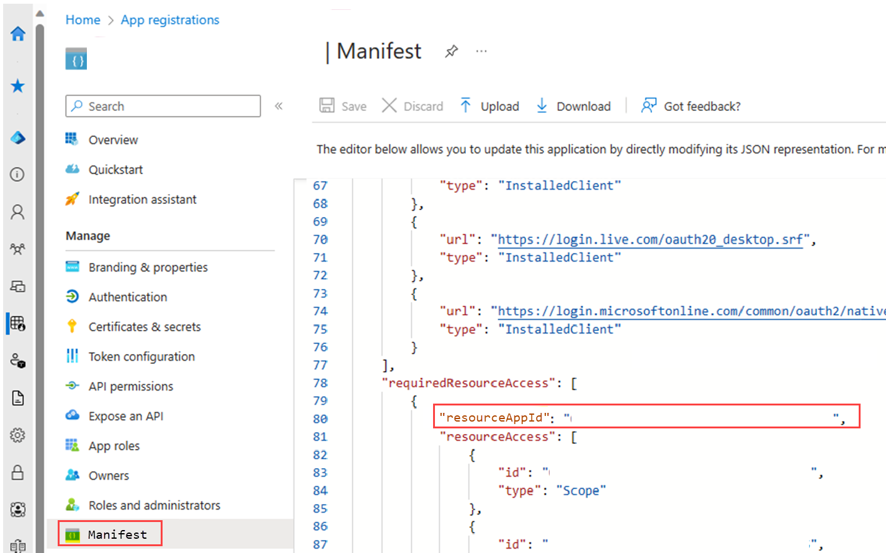Click the info circle icon in sidebar

click(17, 174)
